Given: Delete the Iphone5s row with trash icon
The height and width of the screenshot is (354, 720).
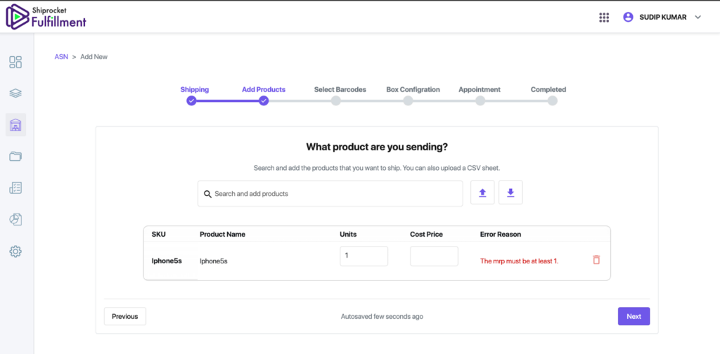Looking at the screenshot, I should pyautogui.click(x=596, y=260).
